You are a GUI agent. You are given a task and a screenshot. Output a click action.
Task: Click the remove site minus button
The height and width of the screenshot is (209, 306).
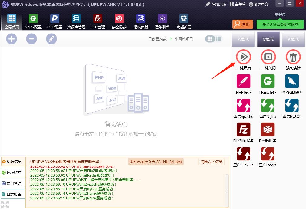point(32,39)
